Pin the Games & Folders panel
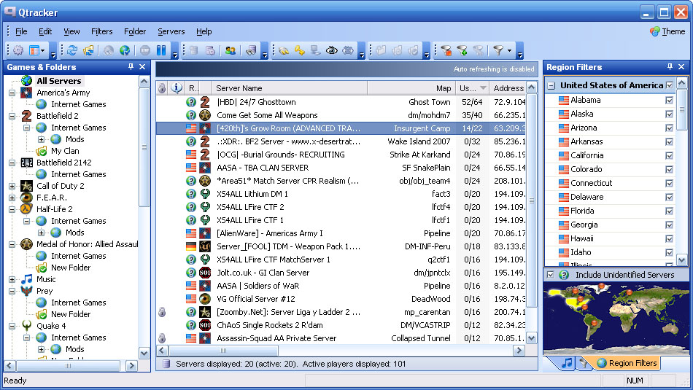 [x=131, y=66]
